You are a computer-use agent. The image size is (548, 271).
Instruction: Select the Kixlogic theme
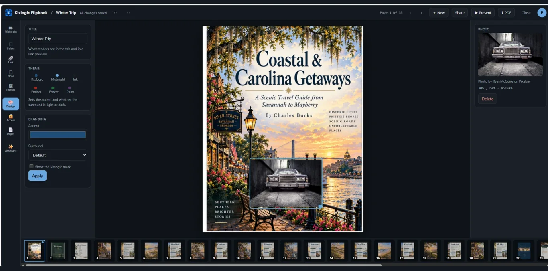click(x=37, y=77)
